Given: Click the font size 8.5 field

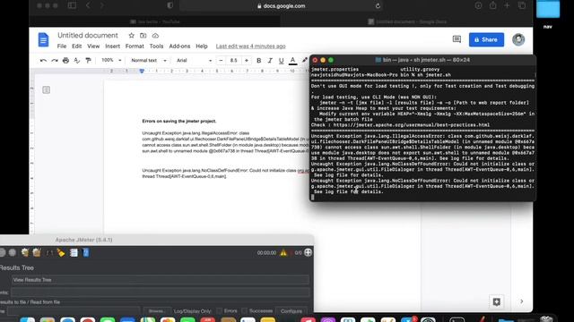Looking at the screenshot, I should coord(233,60).
